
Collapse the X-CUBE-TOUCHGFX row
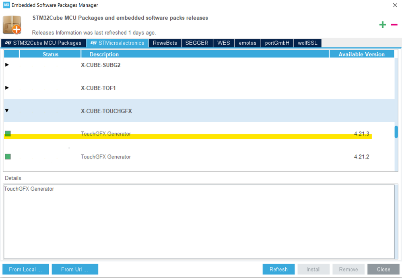(7, 110)
